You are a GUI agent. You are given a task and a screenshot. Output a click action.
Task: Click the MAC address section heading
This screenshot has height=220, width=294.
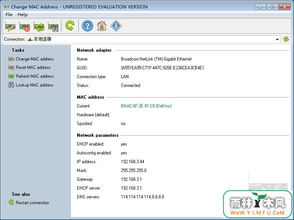[90, 97]
